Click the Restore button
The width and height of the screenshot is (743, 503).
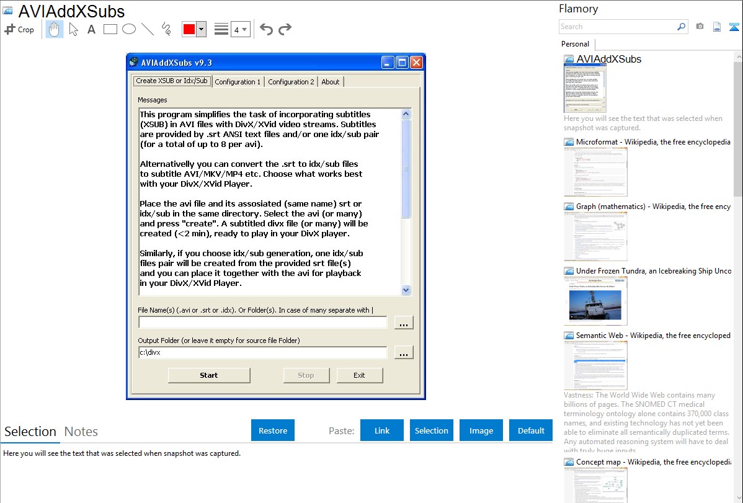pos(273,430)
